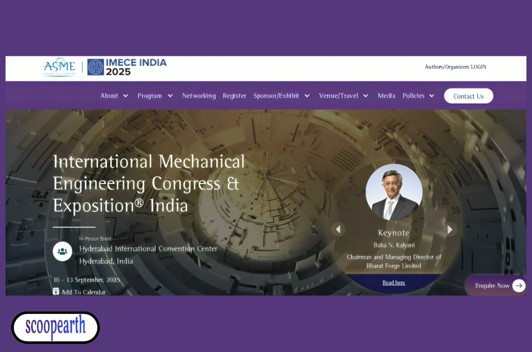Click the Baba N. Kalyani name text
Viewport: 532px width, 352px height.
pos(394,245)
